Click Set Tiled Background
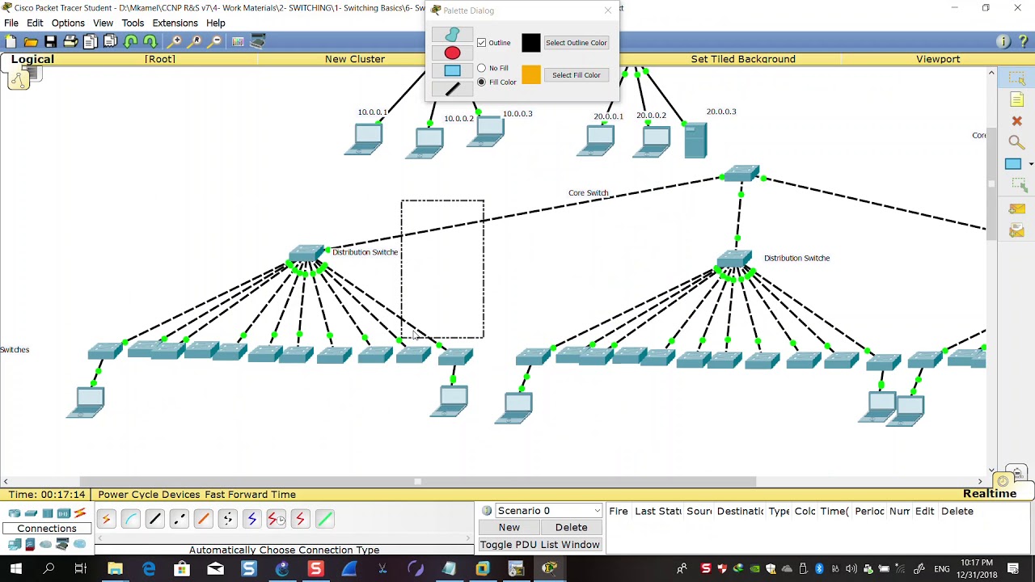Image resolution: width=1035 pixels, height=582 pixels. click(x=743, y=59)
